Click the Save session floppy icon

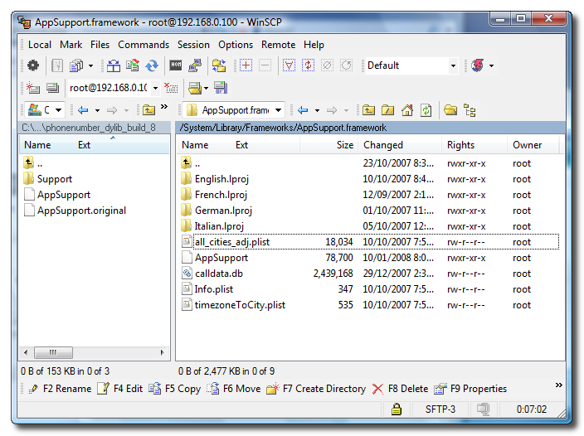[221, 88]
